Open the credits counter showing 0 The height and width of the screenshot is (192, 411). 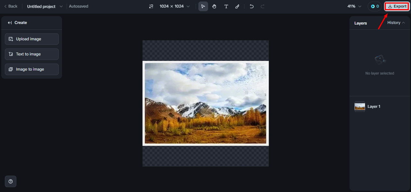click(375, 6)
